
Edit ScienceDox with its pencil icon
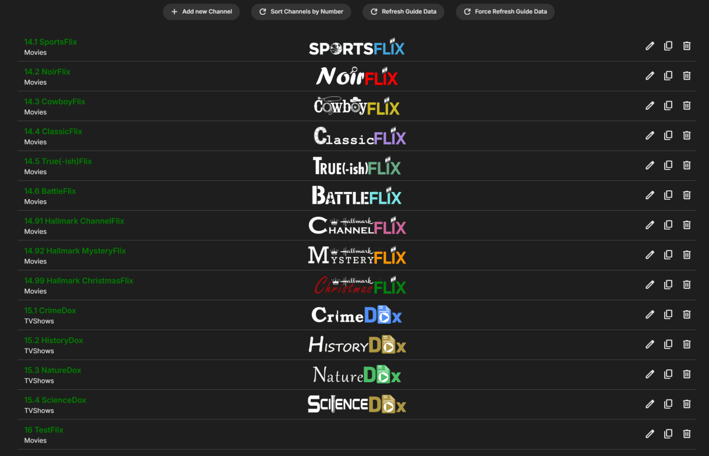tap(650, 404)
